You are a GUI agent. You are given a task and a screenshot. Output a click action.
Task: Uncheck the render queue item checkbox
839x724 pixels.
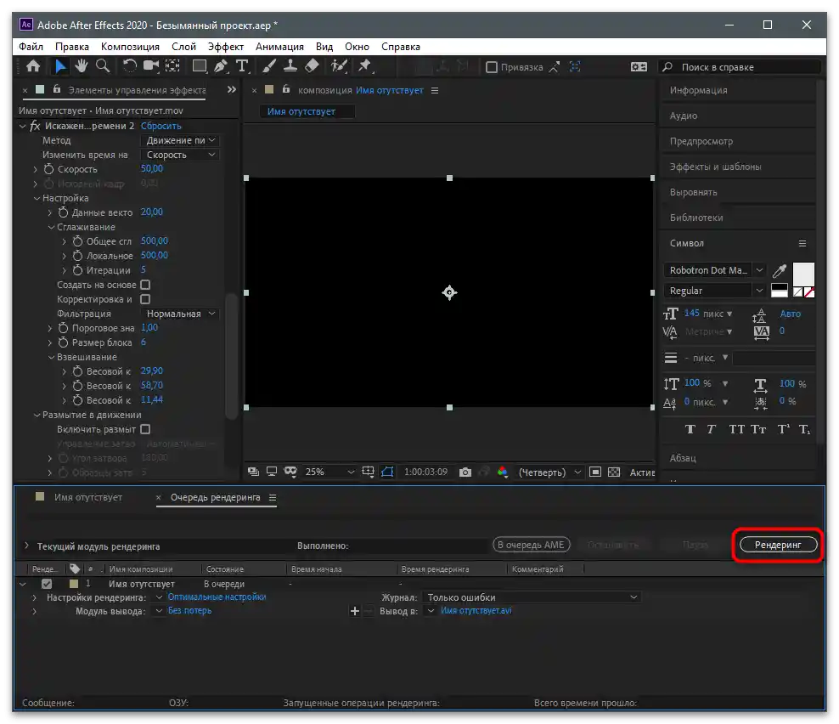click(x=47, y=584)
